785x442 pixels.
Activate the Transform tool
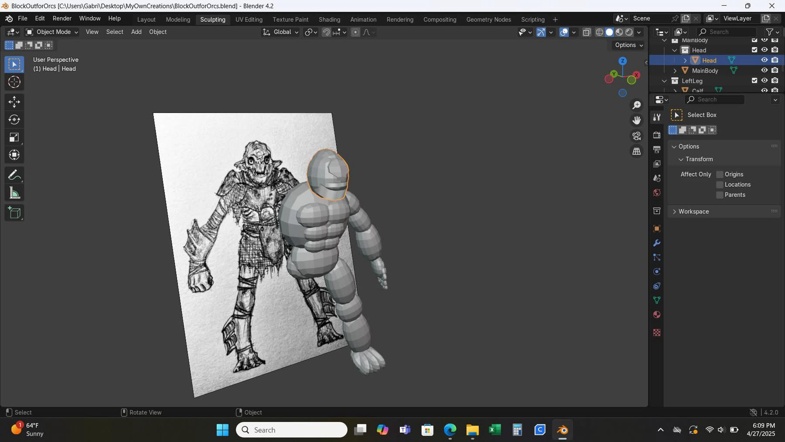click(x=14, y=155)
